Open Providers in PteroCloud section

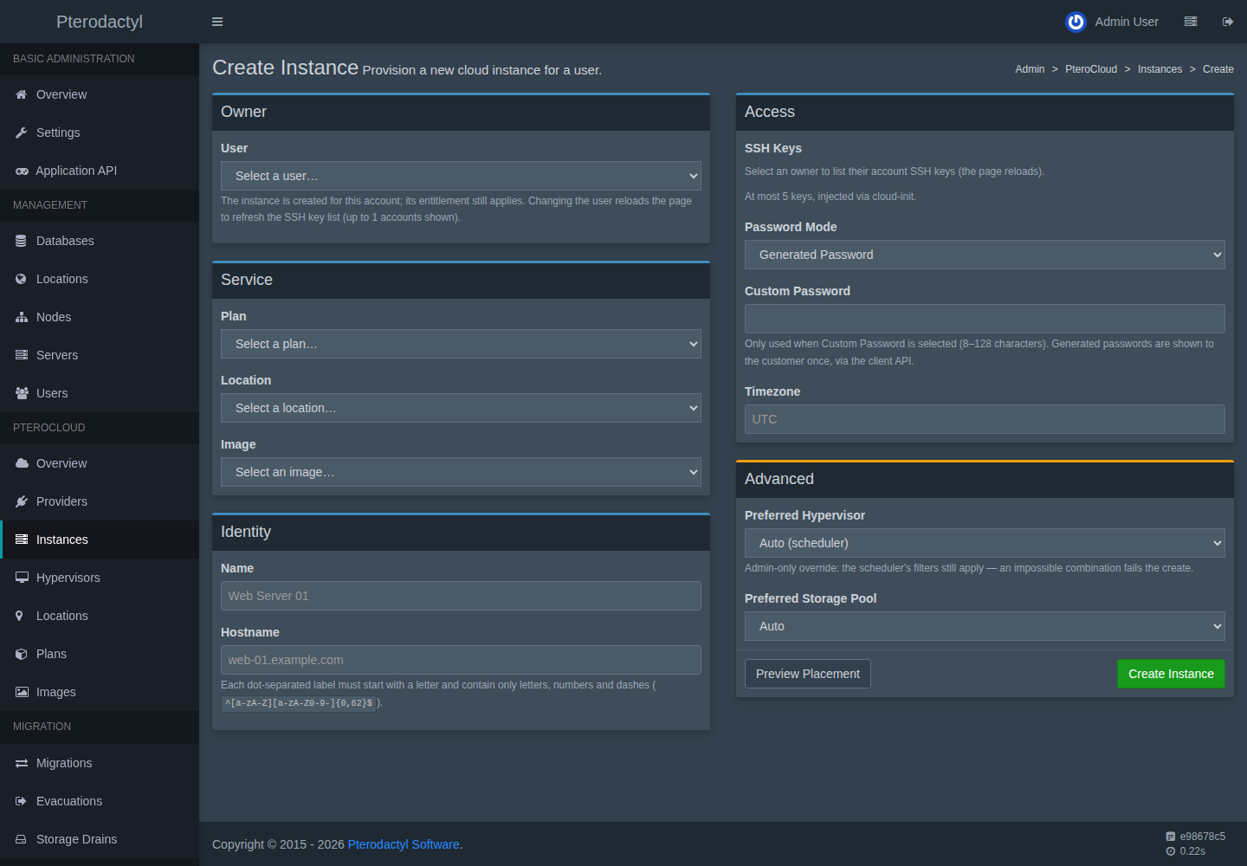coord(100,501)
